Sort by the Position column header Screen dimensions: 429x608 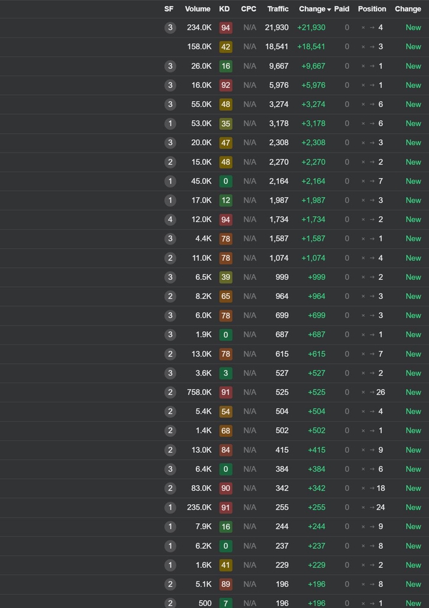pos(372,9)
